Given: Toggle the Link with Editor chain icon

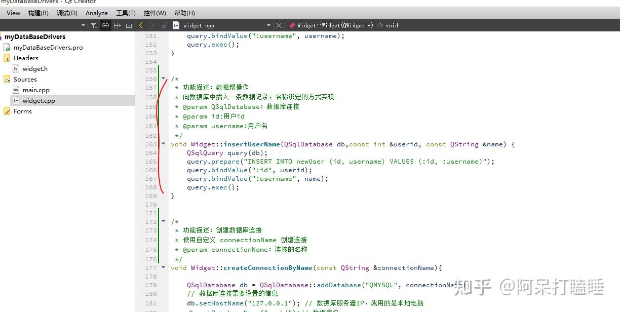Looking at the screenshot, I should point(105,25).
